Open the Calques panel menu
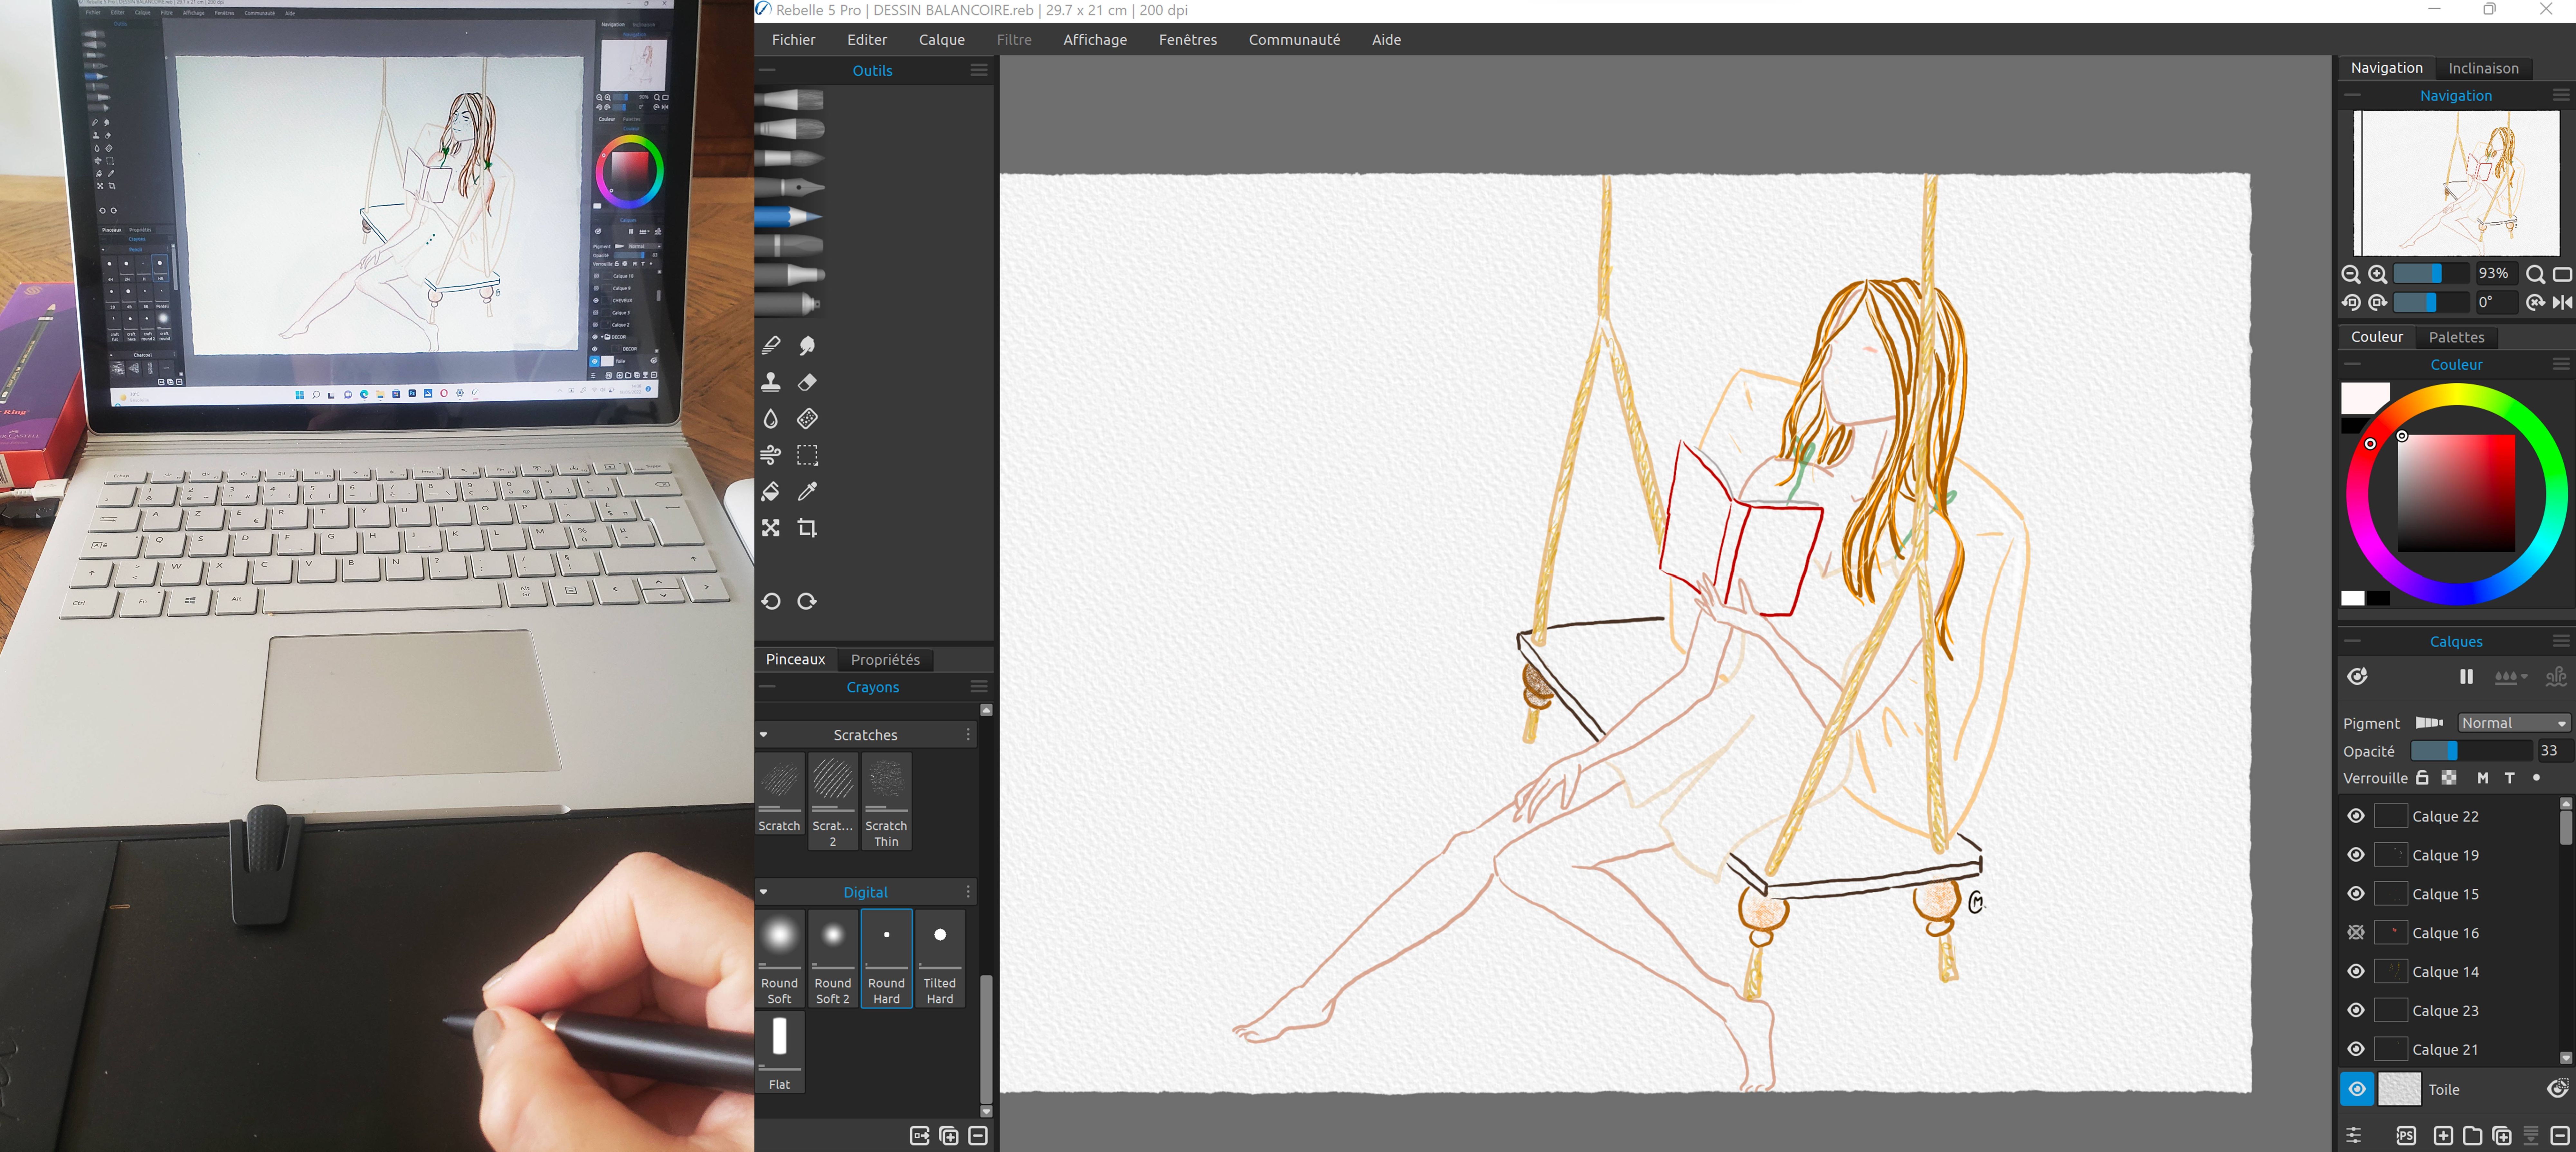 coord(2561,641)
